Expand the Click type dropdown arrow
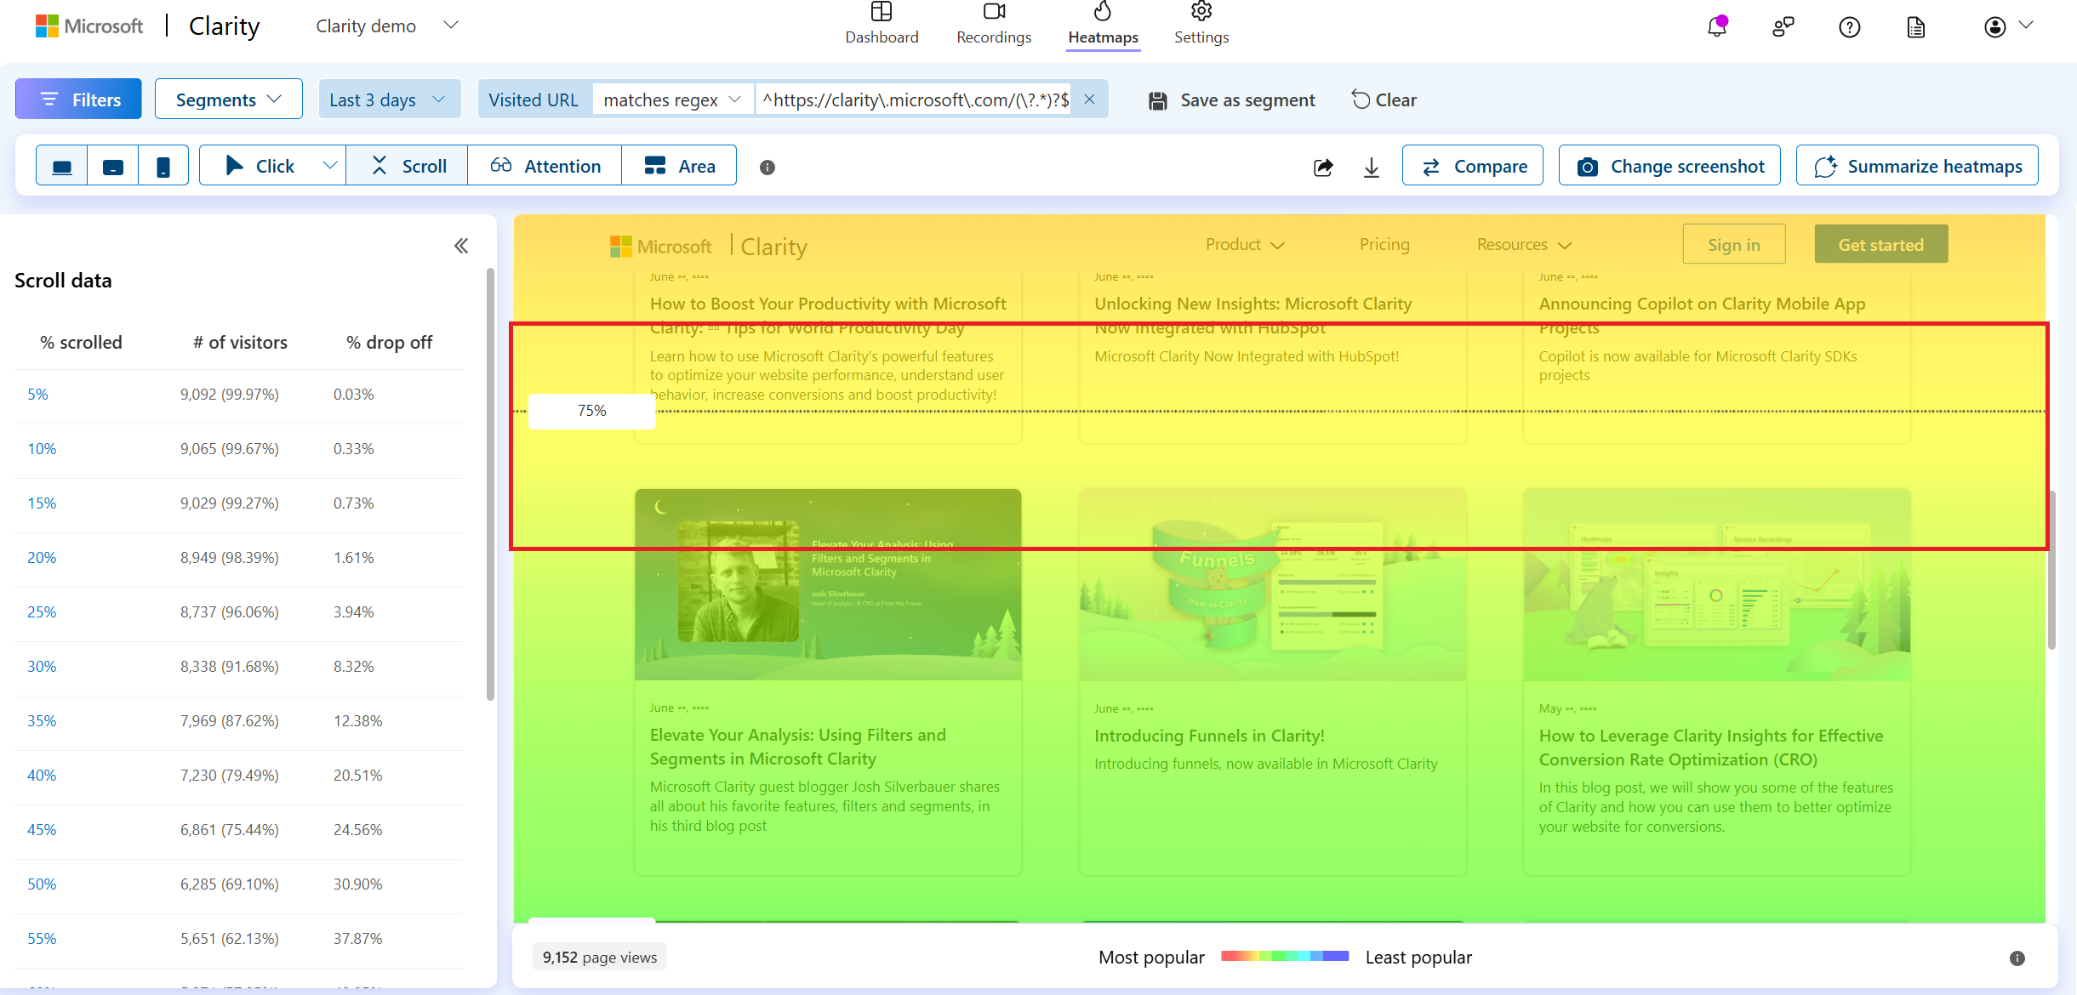The height and width of the screenshot is (995, 2077). [x=330, y=166]
